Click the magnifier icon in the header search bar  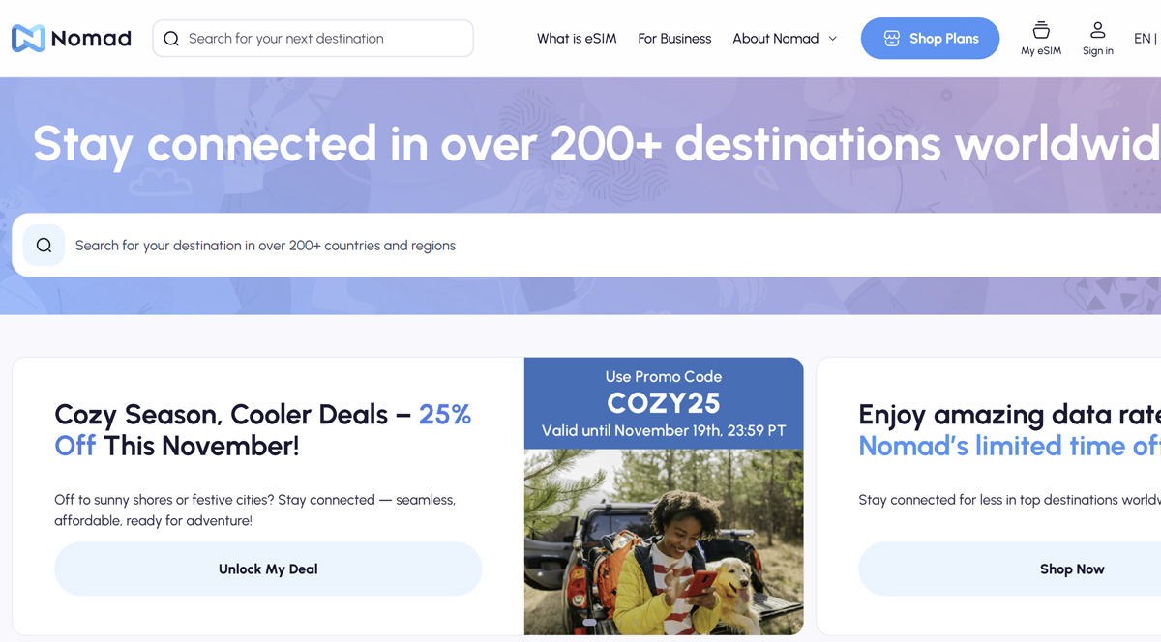click(x=171, y=39)
